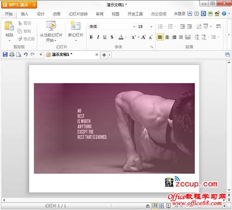Open the 开始 ribbon tab
Viewport: 232px width, 210px height.
pyautogui.click(x=9, y=14)
